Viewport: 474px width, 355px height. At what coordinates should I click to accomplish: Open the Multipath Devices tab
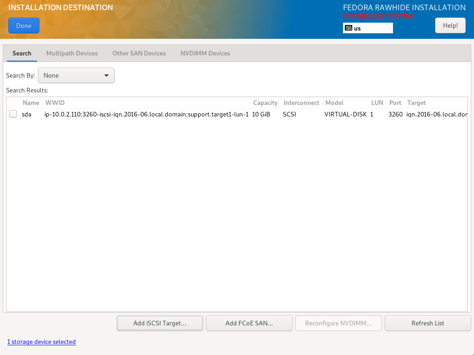tap(72, 54)
